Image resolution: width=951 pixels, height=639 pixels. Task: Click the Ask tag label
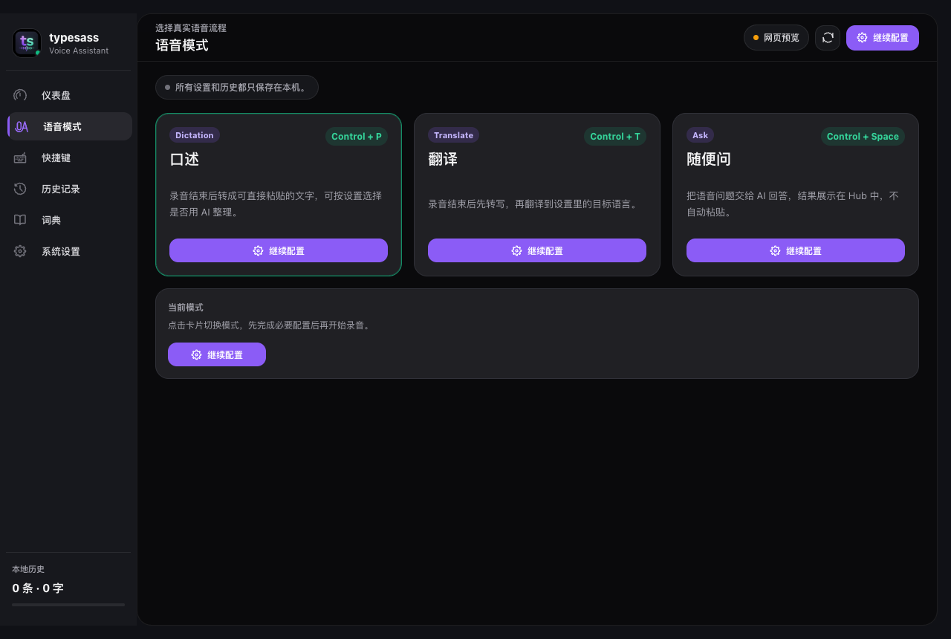coord(700,135)
